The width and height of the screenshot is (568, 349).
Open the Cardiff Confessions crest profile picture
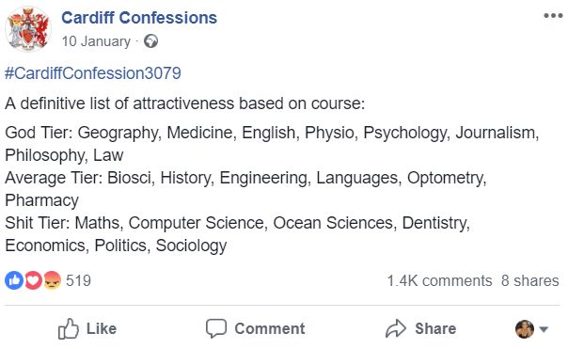click(28, 29)
